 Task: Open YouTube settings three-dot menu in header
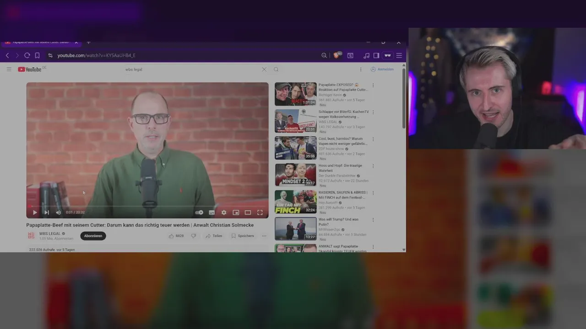361,69
